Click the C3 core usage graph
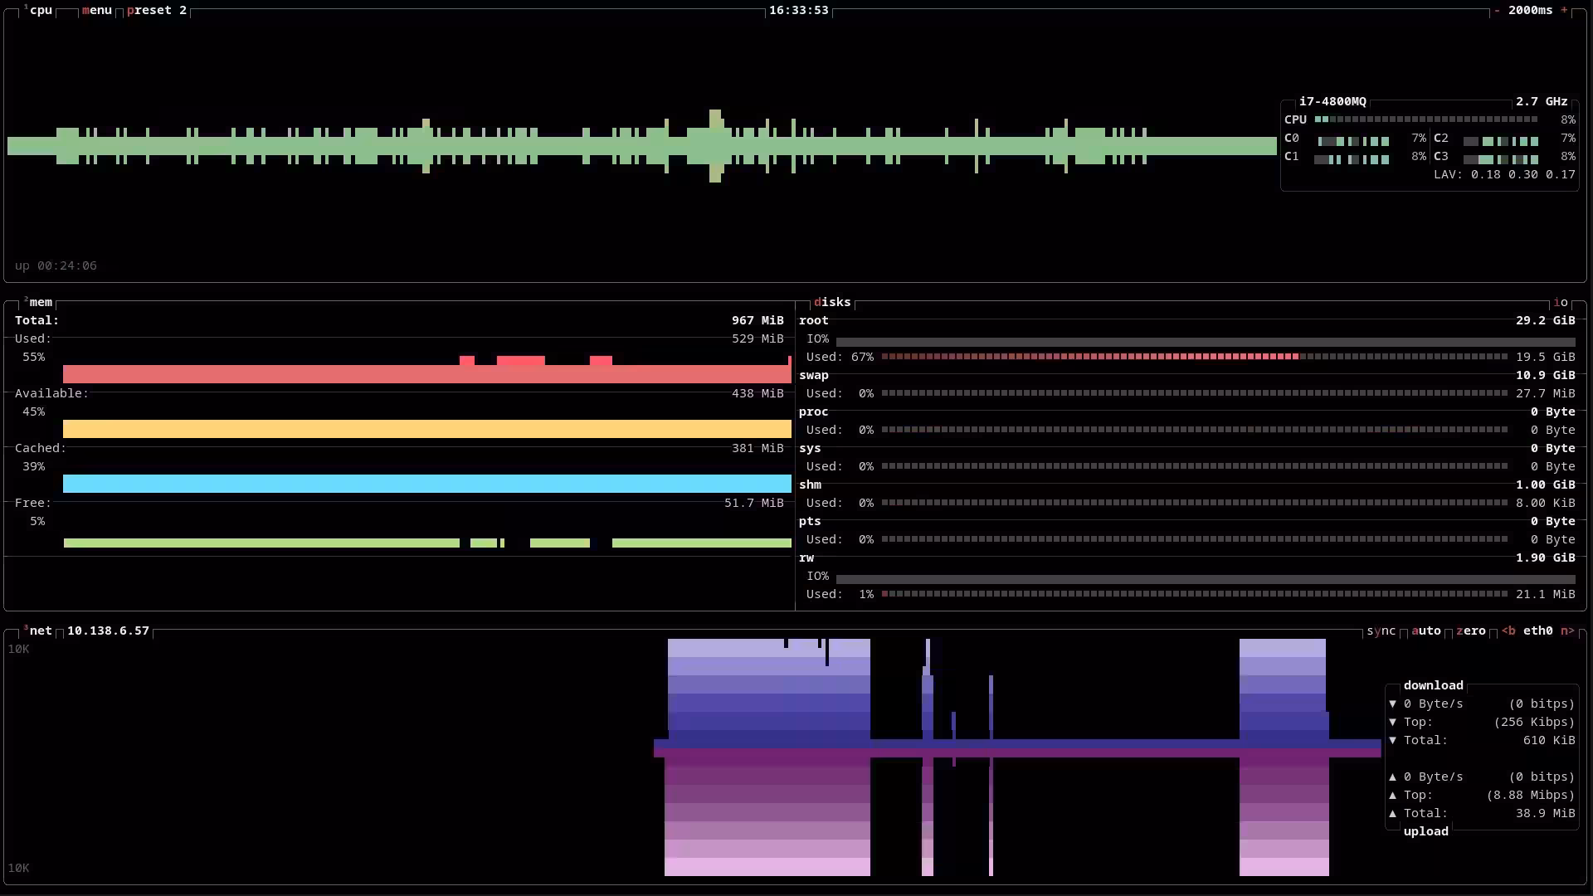Viewport: 1593px width, 896px height. point(1501,159)
